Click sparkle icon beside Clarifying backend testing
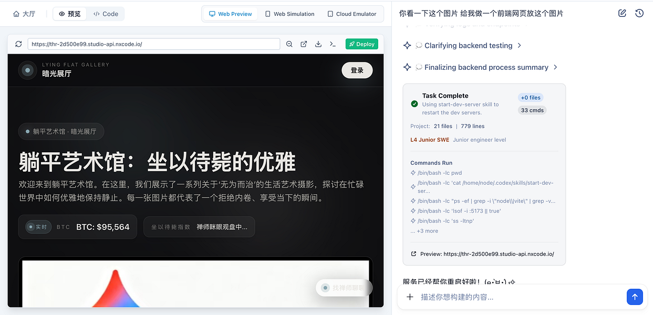Image resolution: width=653 pixels, height=315 pixels. tap(407, 46)
